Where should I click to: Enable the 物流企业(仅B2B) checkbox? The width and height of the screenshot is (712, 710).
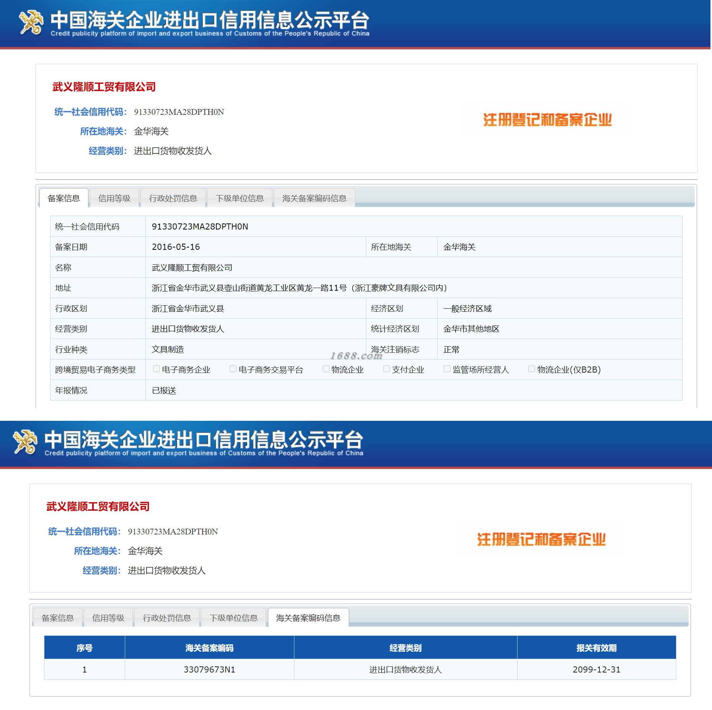click(531, 369)
